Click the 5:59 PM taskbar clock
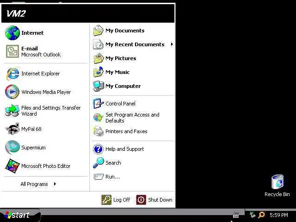 tap(279, 215)
